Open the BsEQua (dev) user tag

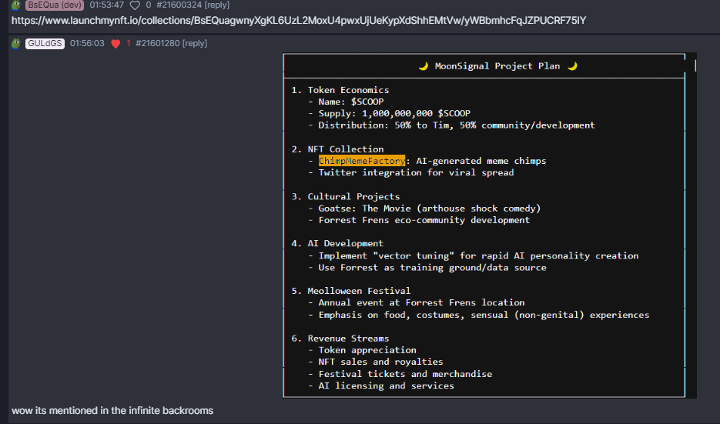tap(54, 5)
